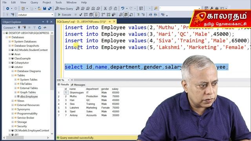Image resolution: width=251 pixels, height=141 pixels.
Task: Open the Help menu
Action: [84, 2]
